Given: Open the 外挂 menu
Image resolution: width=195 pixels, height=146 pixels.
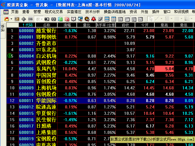Looking at the screenshot, I should [144, 12].
